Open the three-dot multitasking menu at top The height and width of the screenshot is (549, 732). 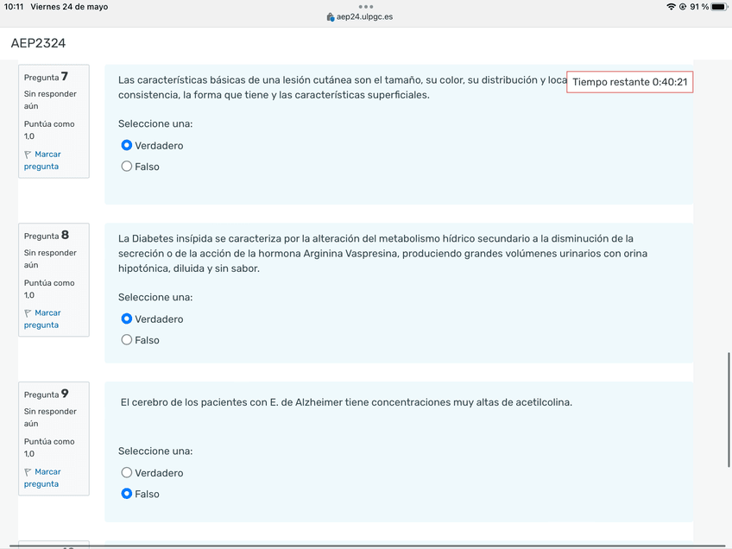coord(366,6)
